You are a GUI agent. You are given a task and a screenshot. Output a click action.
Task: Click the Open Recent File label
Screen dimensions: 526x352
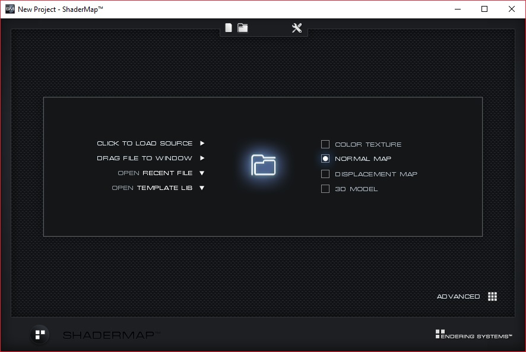click(155, 173)
